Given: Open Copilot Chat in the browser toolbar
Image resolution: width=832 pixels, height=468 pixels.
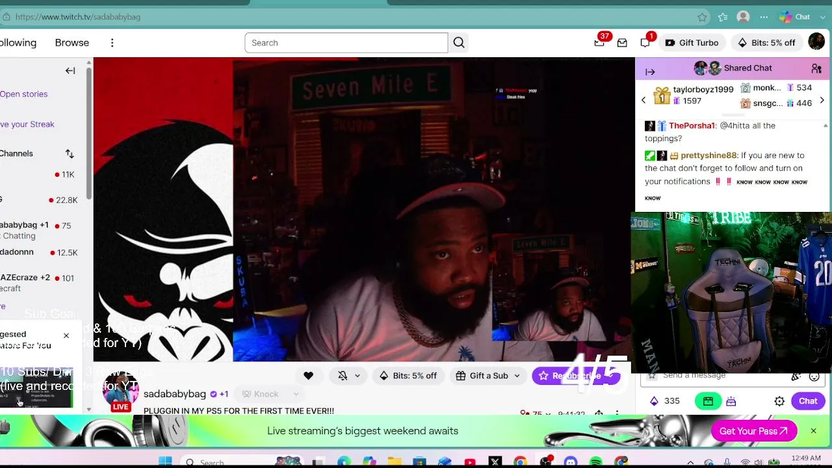Looking at the screenshot, I should point(795,17).
